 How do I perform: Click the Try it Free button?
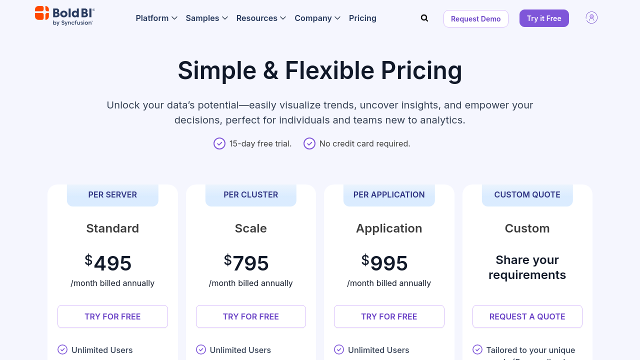pyautogui.click(x=544, y=18)
